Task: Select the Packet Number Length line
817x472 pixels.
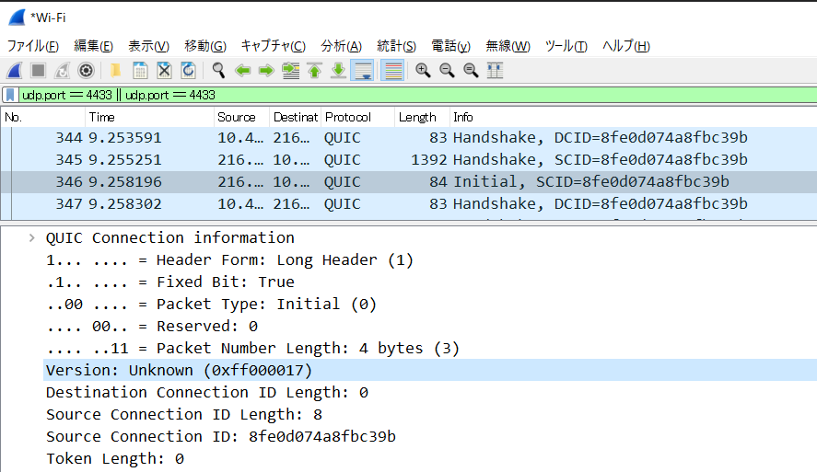Action: (252, 349)
